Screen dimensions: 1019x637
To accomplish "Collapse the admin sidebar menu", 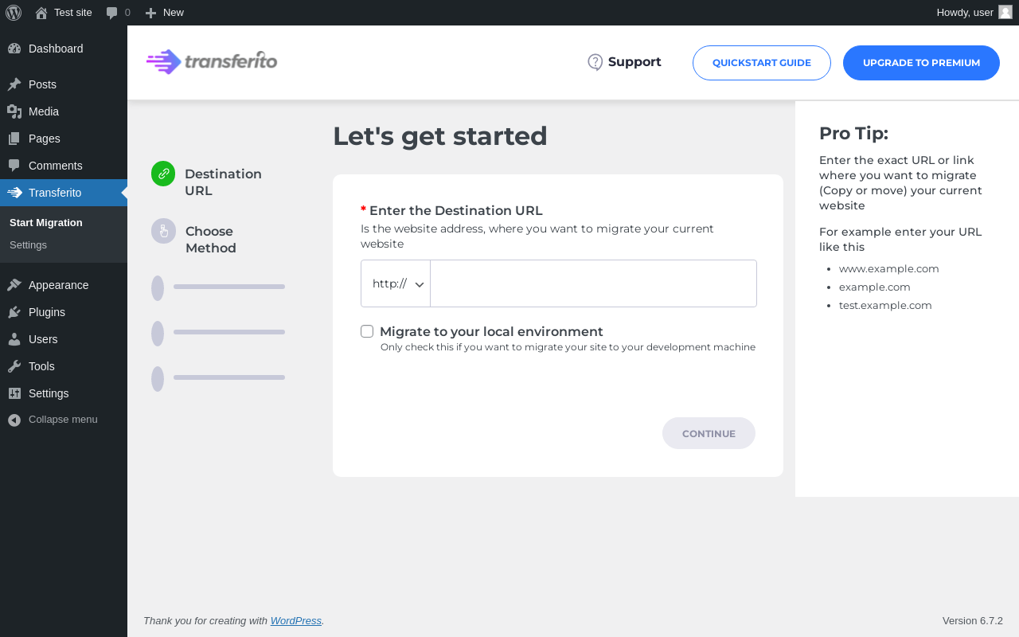I will [53, 420].
